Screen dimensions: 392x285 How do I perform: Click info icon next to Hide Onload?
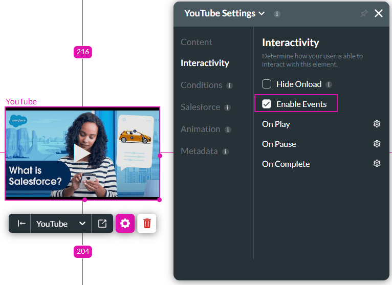click(329, 84)
